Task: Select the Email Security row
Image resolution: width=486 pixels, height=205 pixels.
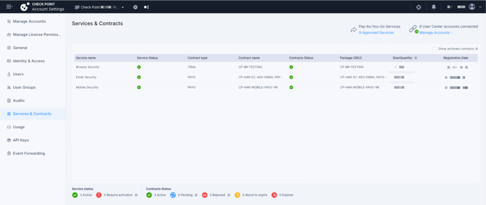Action: tap(276, 77)
